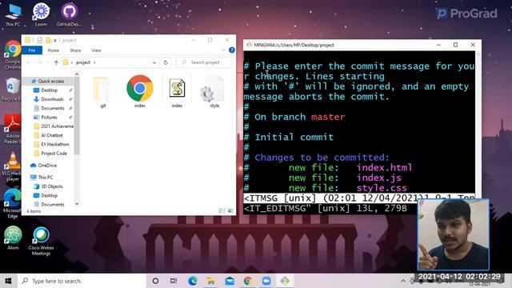Viewport: 512px width, 288px height.
Task: Open the address bar history dropdown
Action: (154, 62)
